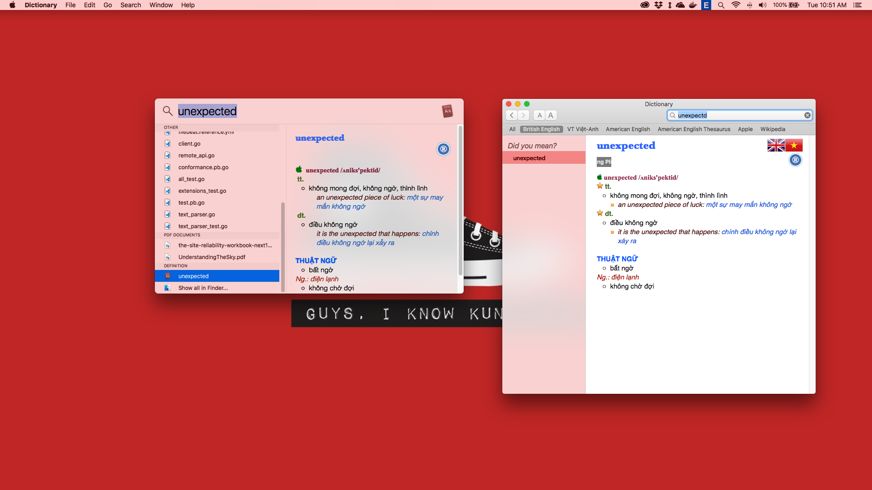Screen dimensions: 872x490
Task: Click the forward navigation arrow in Dictionary
Action: (x=523, y=115)
